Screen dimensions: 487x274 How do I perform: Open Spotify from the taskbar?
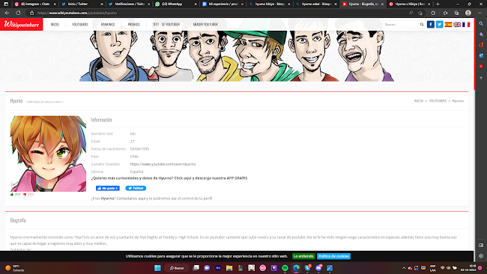[285, 268]
